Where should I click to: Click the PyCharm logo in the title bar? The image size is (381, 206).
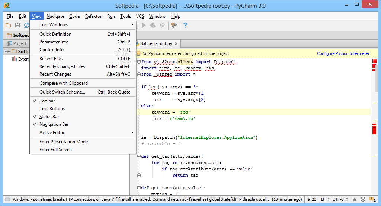coord(7,5)
